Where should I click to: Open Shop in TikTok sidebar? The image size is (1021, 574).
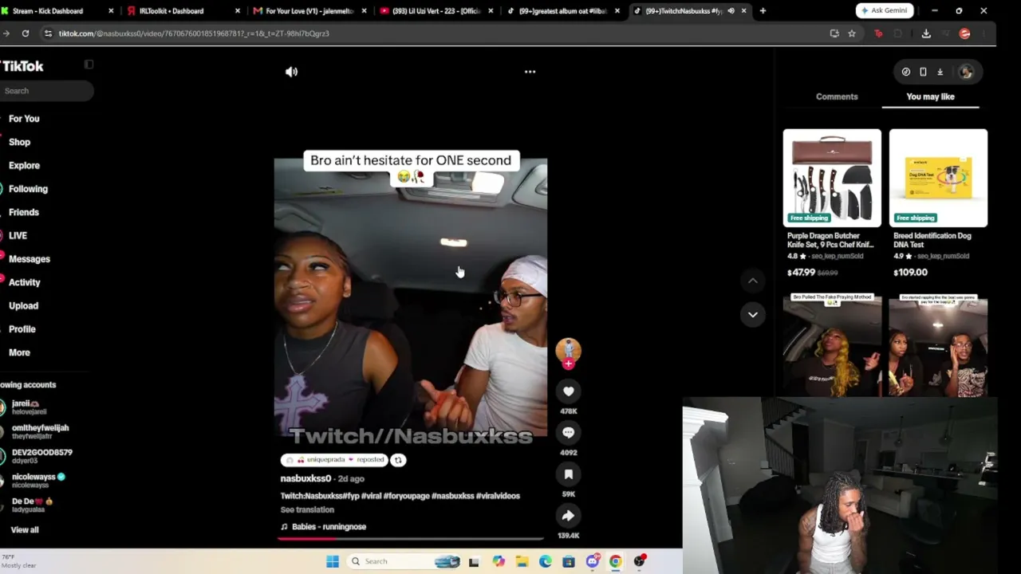[x=19, y=142]
